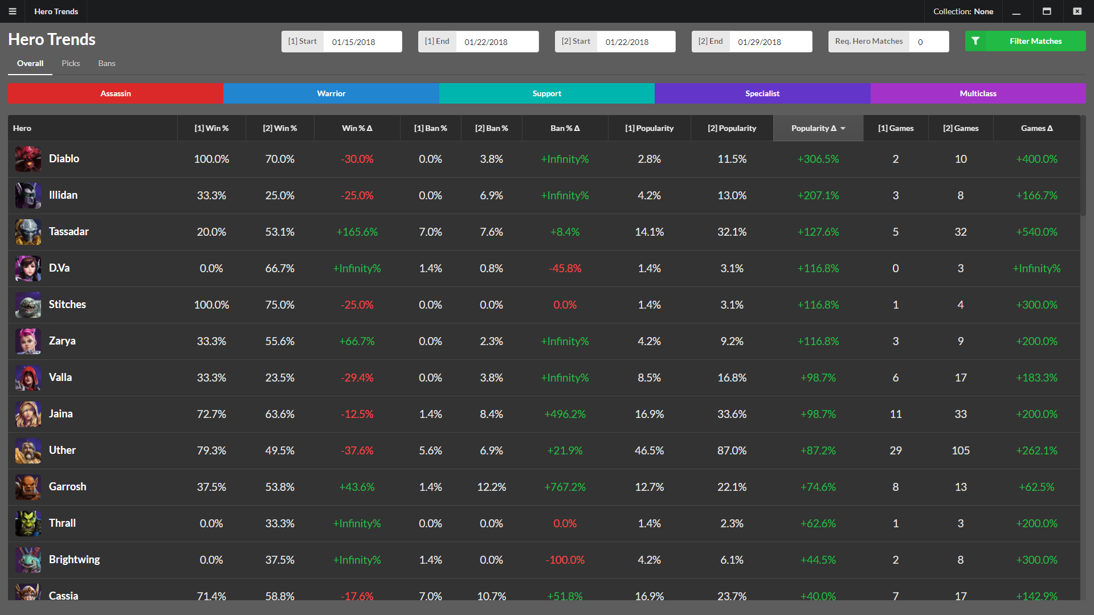Sort by [2] Popularity column
This screenshot has width=1094, height=615.
[732, 128]
